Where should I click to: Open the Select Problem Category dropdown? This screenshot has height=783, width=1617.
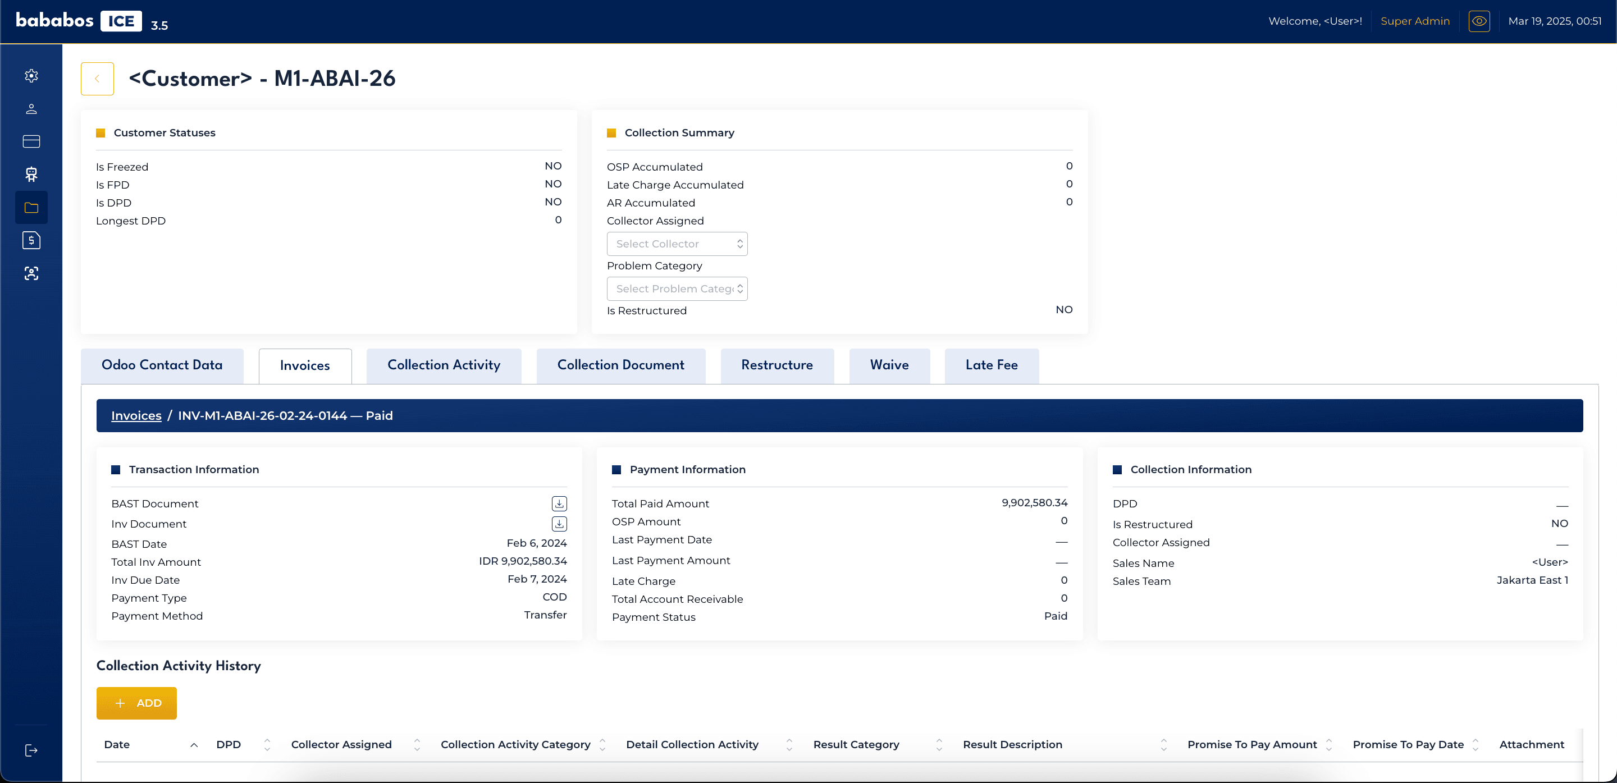[677, 289]
